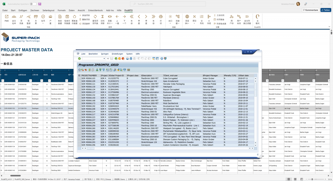The width and height of the screenshot is (333, 181).
Task: Open the Kommentare pane button
Action: pos(310,10)
